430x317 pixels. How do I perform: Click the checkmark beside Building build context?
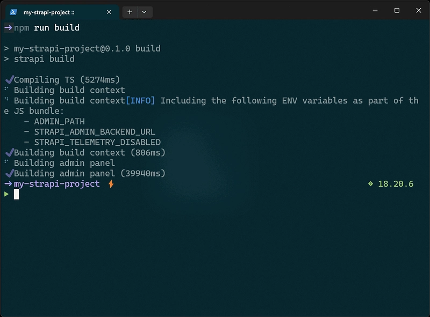pyautogui.click(x=9, y=152)
